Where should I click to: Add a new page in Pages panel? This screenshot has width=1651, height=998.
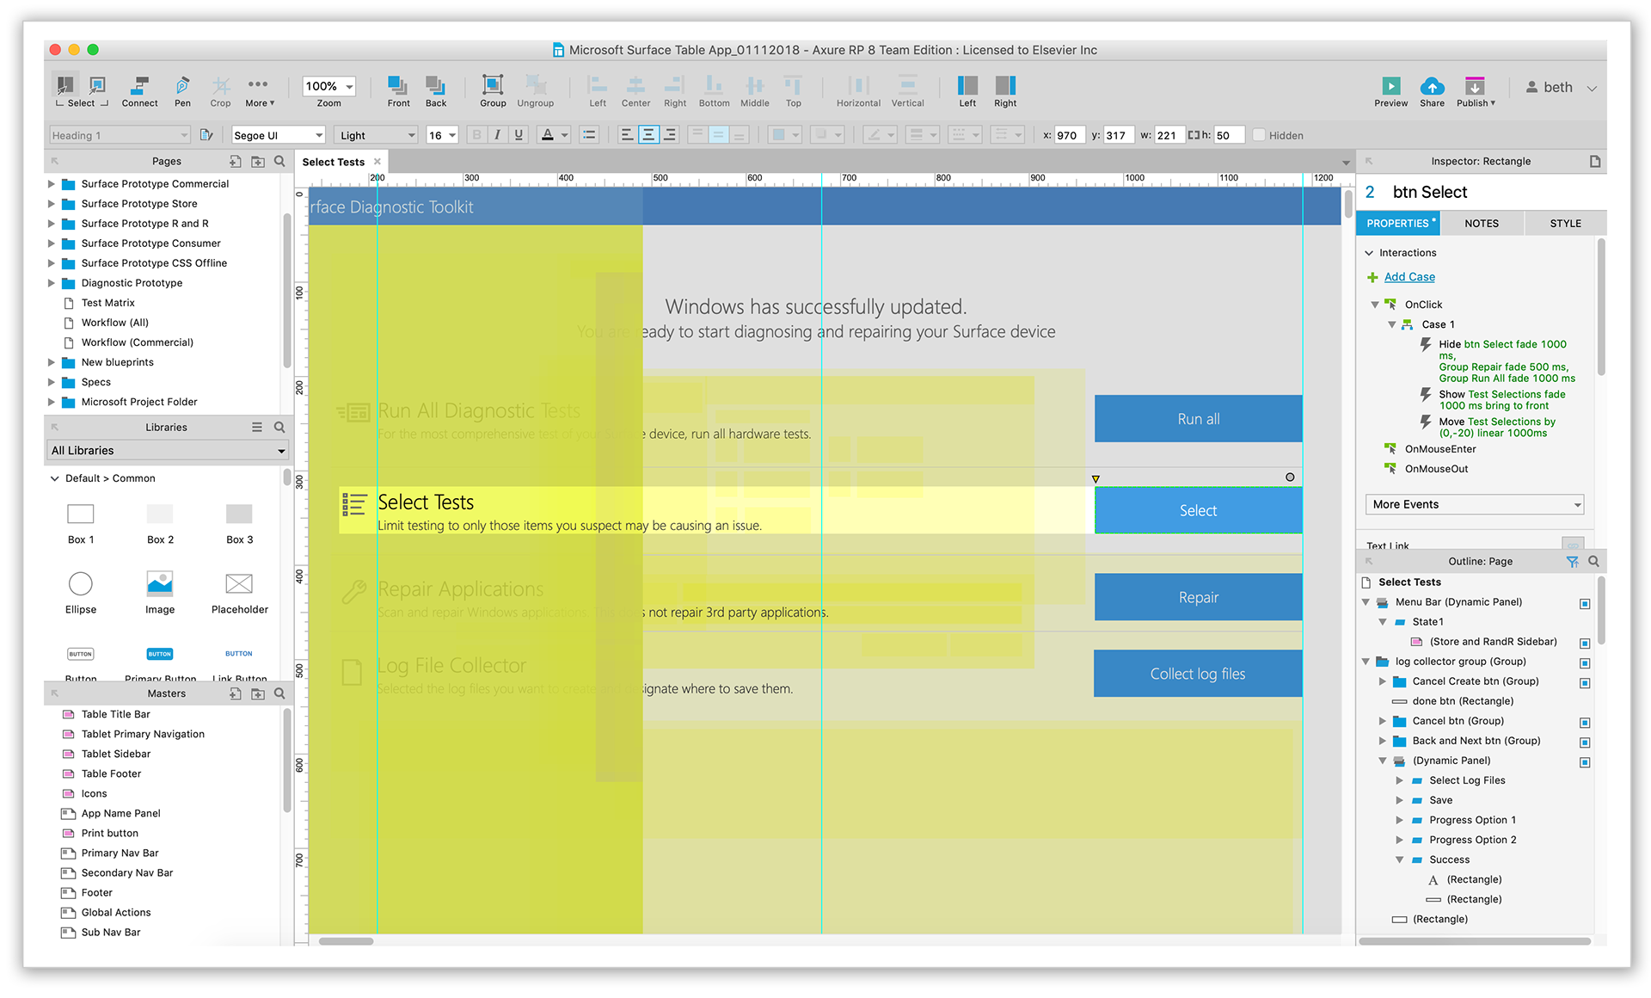click(x=236, y=162)
